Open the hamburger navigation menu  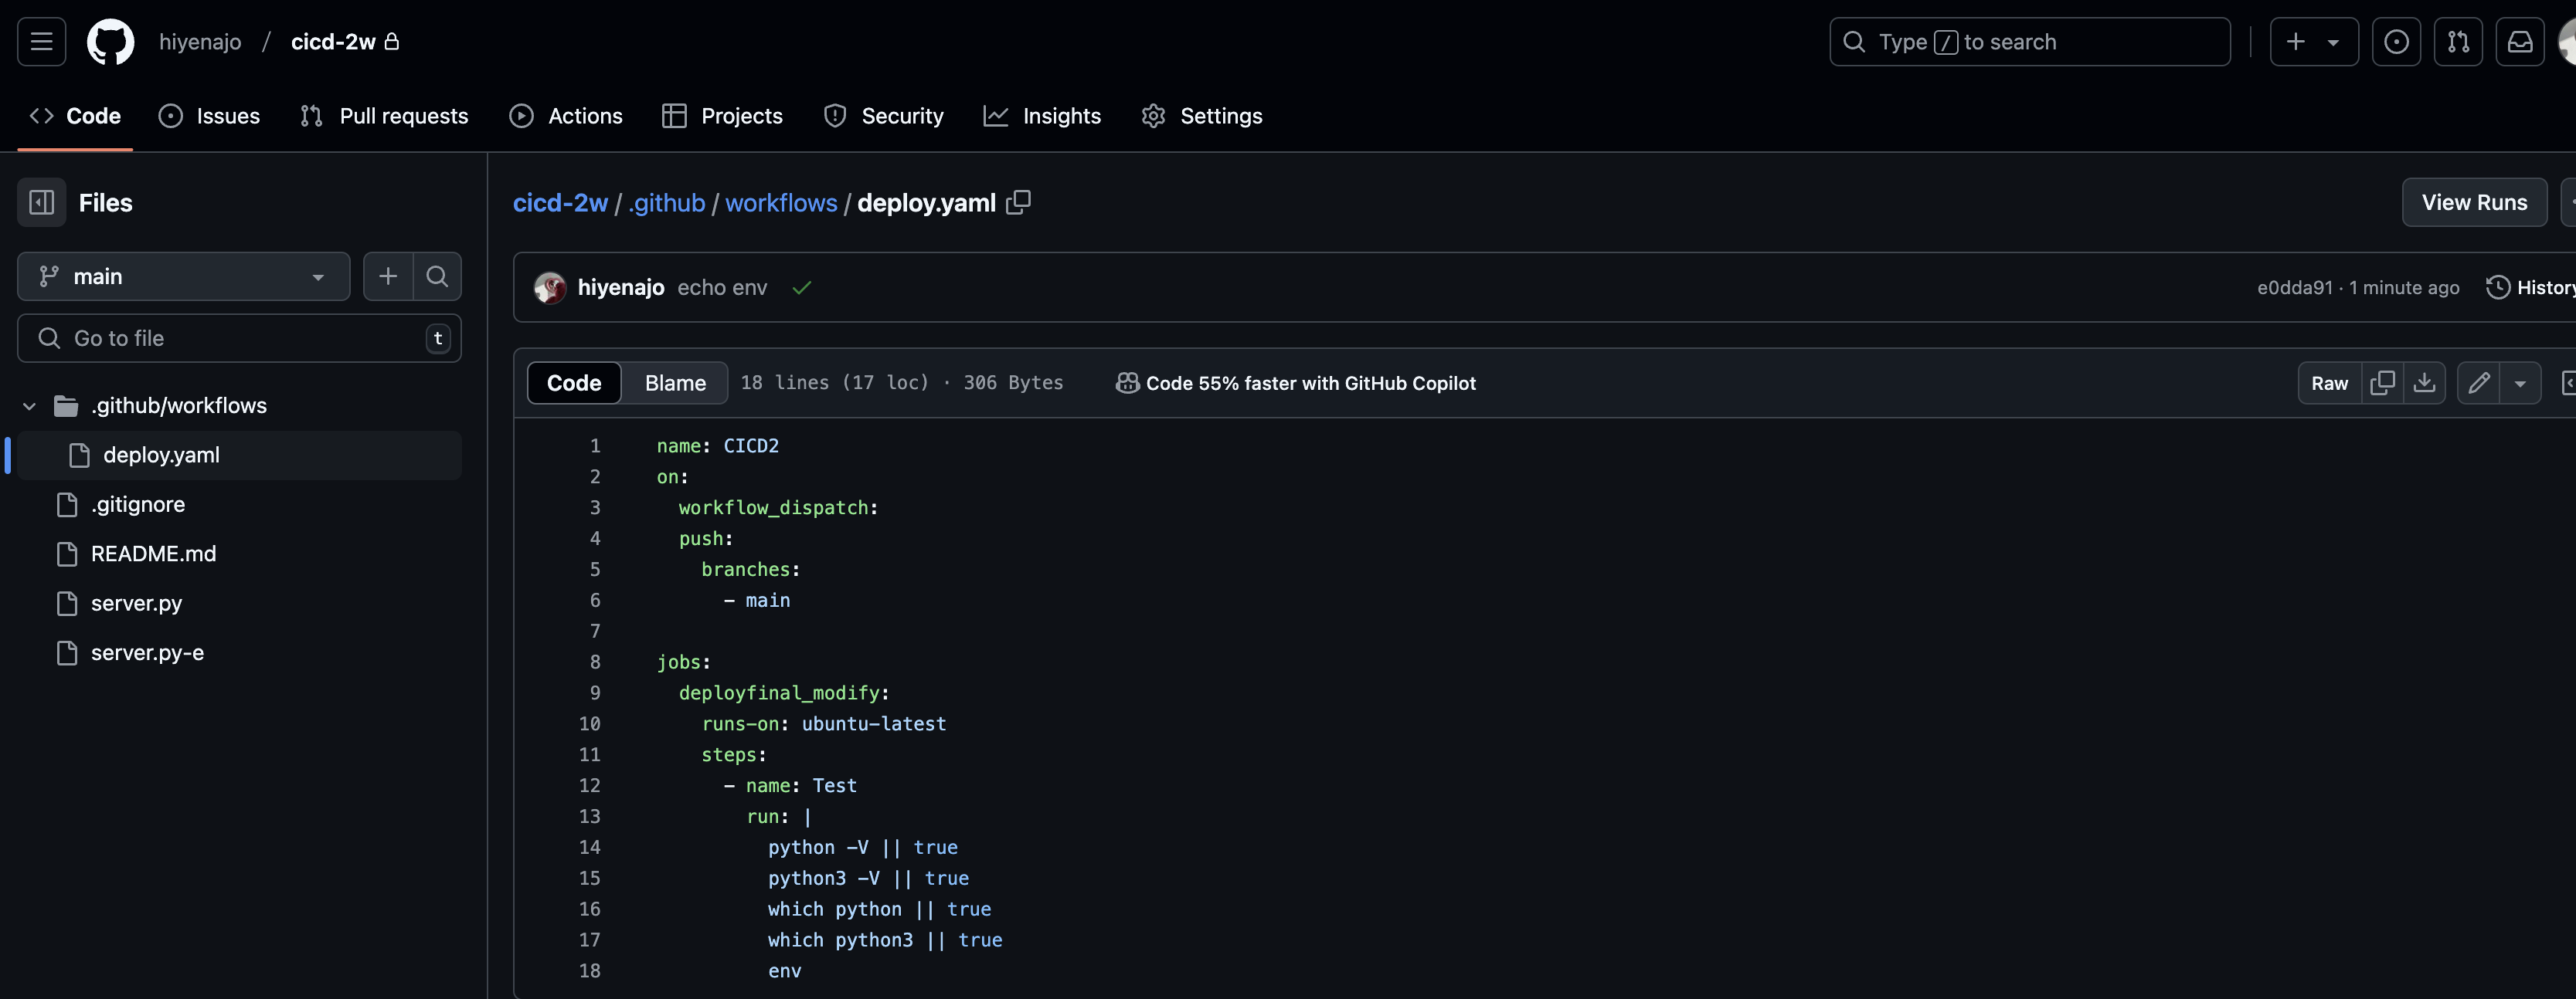tap(41, 42)
